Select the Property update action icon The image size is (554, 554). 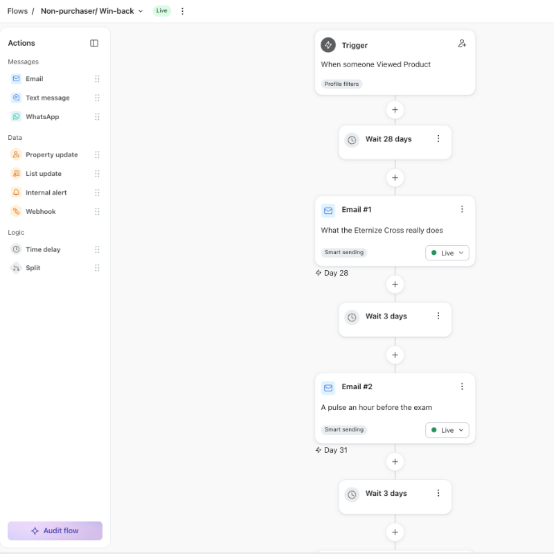click(x=16, y=154)
